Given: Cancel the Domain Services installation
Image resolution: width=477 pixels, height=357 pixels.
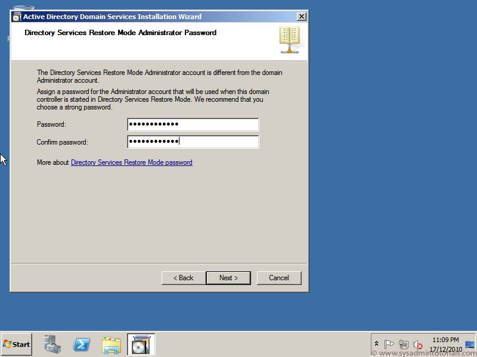Looking at the screenshot, I should (278, 277).
